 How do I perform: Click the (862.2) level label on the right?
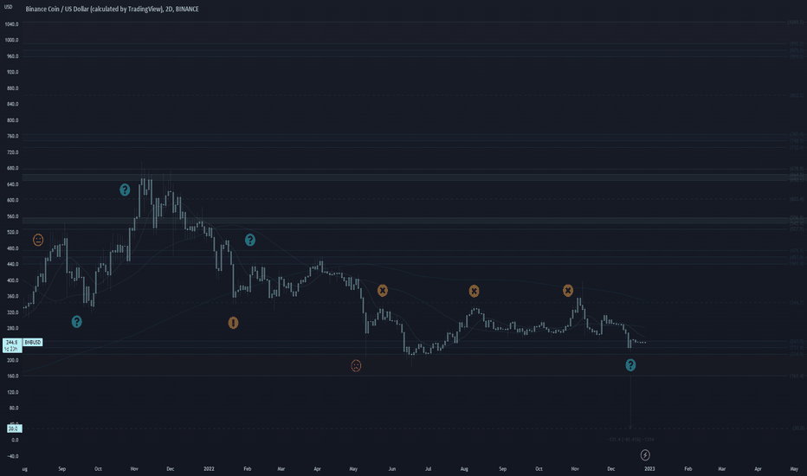pyautogui.click(x=797, y=96)
